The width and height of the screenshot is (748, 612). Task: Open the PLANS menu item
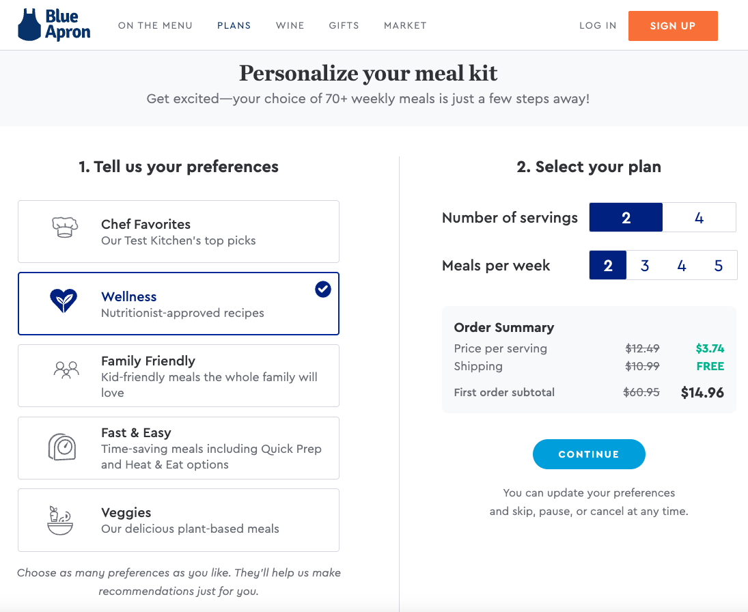[x=234, y=25]
